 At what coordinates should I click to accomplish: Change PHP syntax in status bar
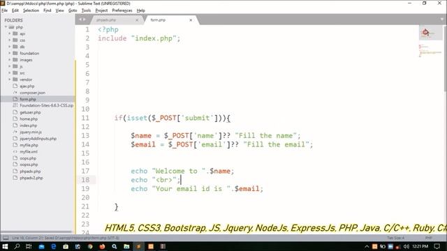[428, 238]
